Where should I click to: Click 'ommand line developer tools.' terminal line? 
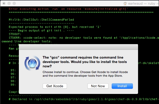[x=27, y=41]
